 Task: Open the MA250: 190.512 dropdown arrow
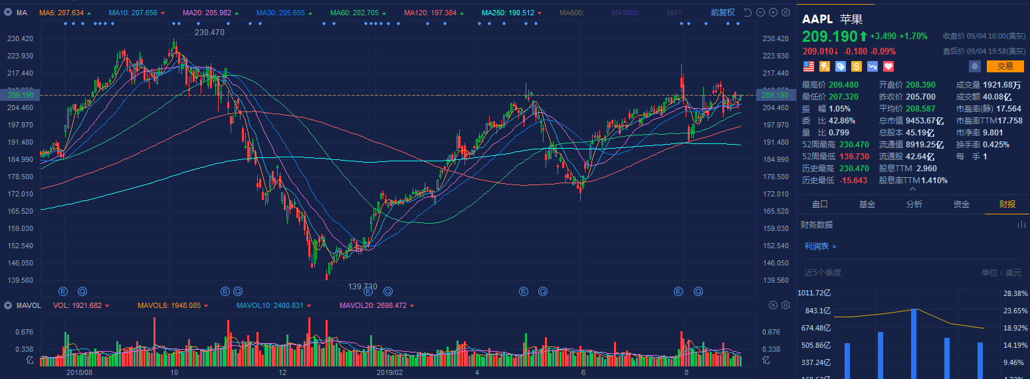click(539, 13)
